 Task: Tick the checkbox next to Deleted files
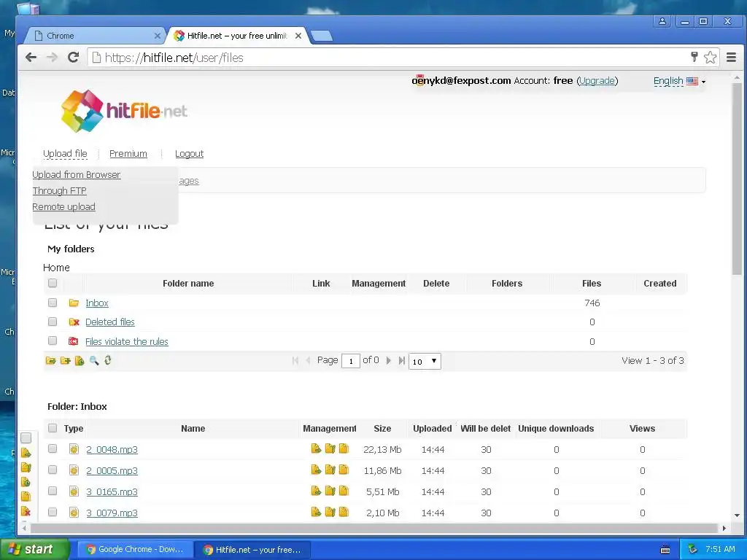53,322
